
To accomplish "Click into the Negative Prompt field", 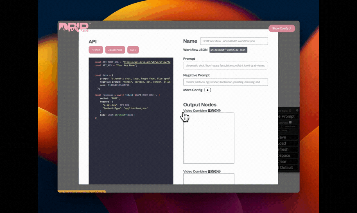I will [x=225, y=82].
